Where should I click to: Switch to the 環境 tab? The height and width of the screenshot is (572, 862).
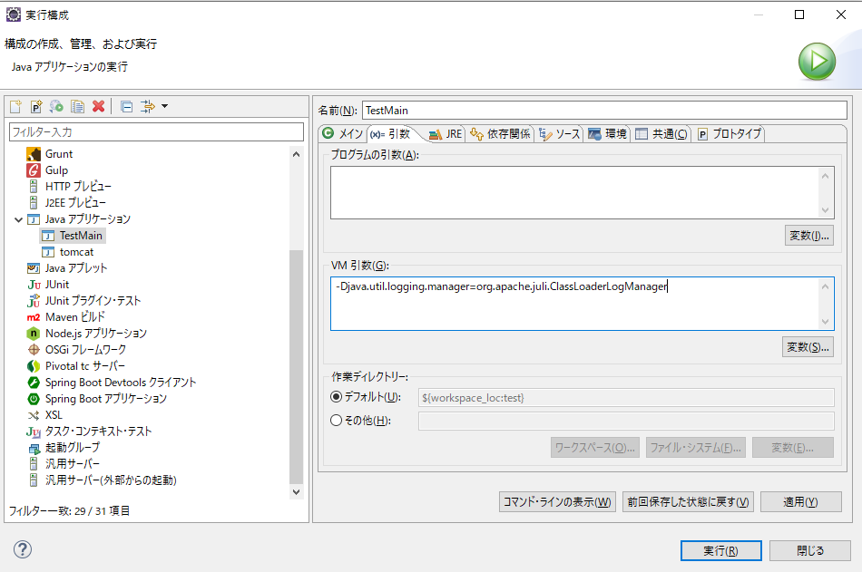[607, 133]
